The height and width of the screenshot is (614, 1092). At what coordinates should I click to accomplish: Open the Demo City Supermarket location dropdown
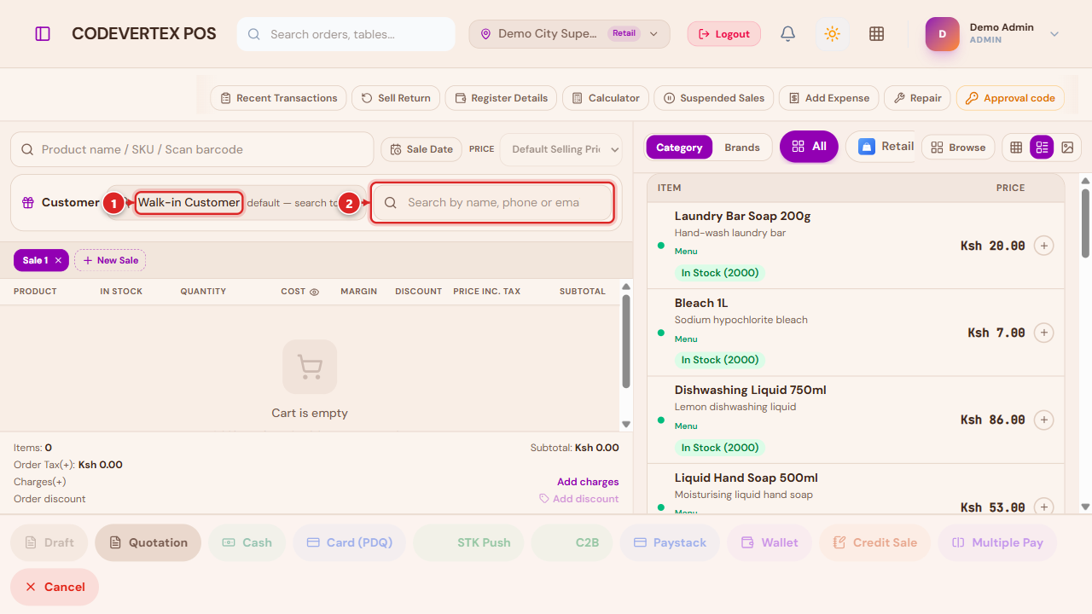569,34
